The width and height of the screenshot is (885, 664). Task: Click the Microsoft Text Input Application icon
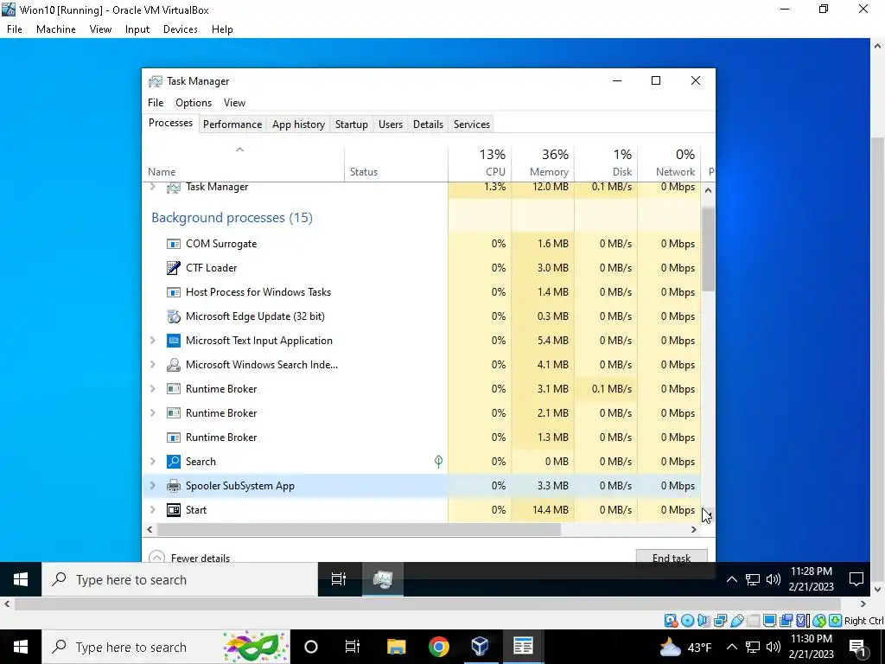point(173,341)
